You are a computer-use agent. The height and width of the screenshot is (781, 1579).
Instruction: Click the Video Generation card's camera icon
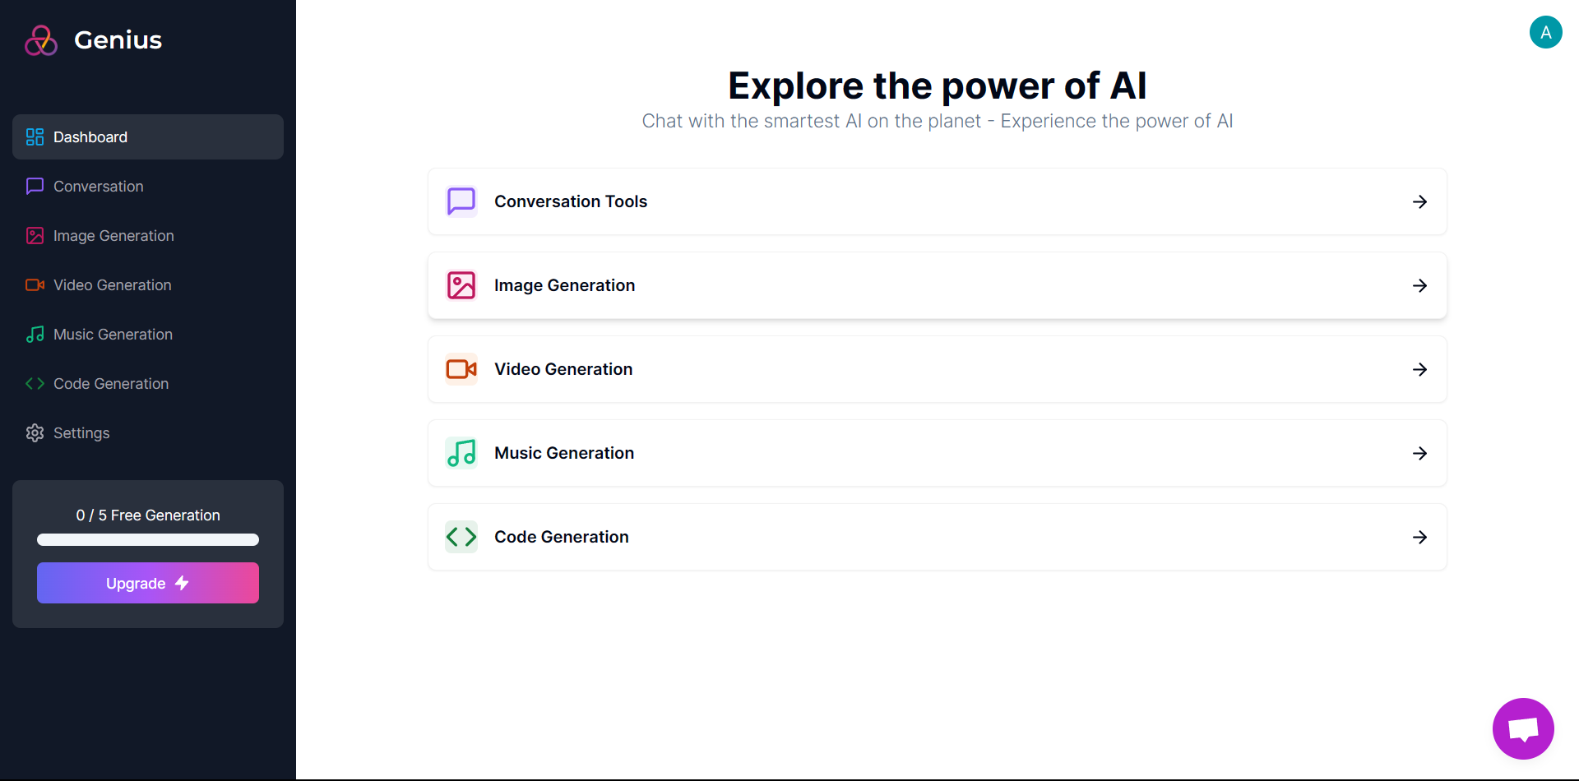[461, 369]
